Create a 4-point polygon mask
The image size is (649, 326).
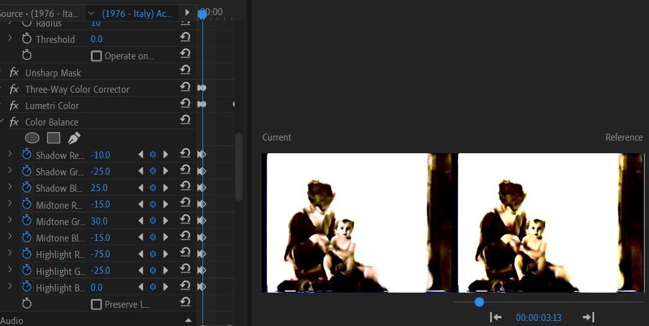pos(54,137)
